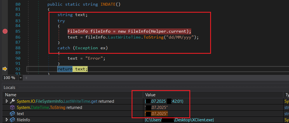Click line number 90 in the gutter
The width and height of the screenshot is (289, 123).
(x=18, y=58)
